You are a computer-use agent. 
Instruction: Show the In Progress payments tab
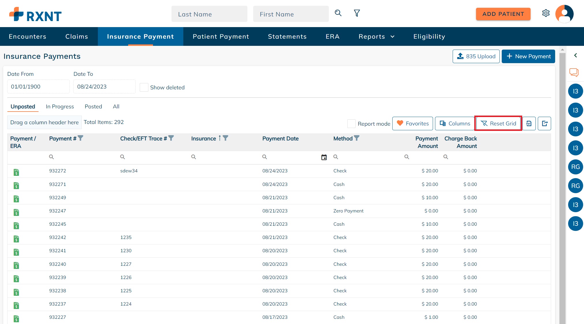tap(60, 106)
